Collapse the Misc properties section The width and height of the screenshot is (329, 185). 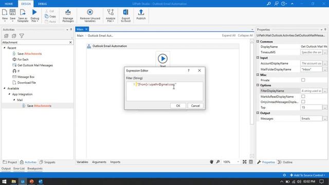[x=258, y=75]
